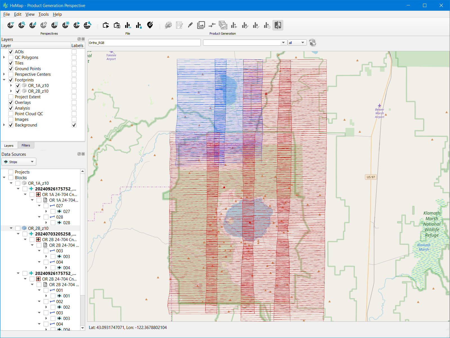Expand the QC Polygons layer group
Image resolution: width=450 pixels, height=338 pixels.
(4, 57)
